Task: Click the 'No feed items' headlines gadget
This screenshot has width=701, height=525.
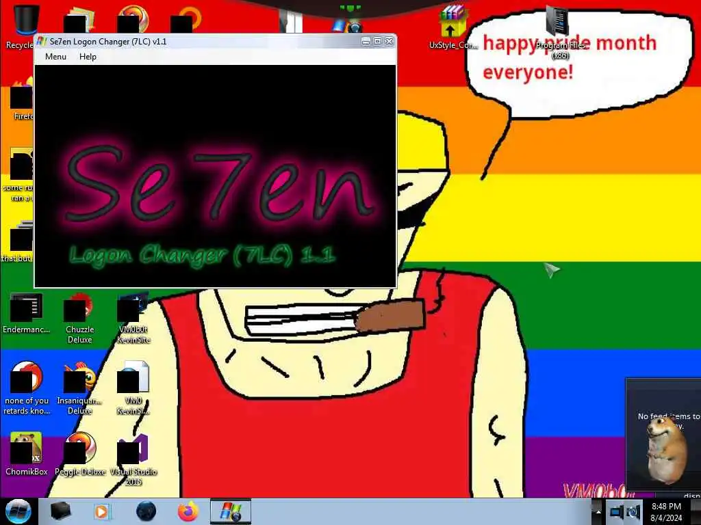Action: click(663, 435)
